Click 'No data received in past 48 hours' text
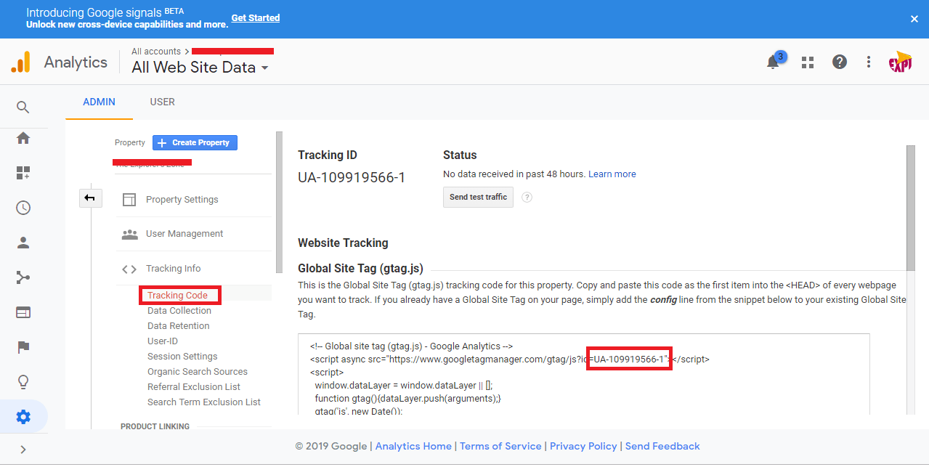Screen dimensions: 929x467 [514, 174]
